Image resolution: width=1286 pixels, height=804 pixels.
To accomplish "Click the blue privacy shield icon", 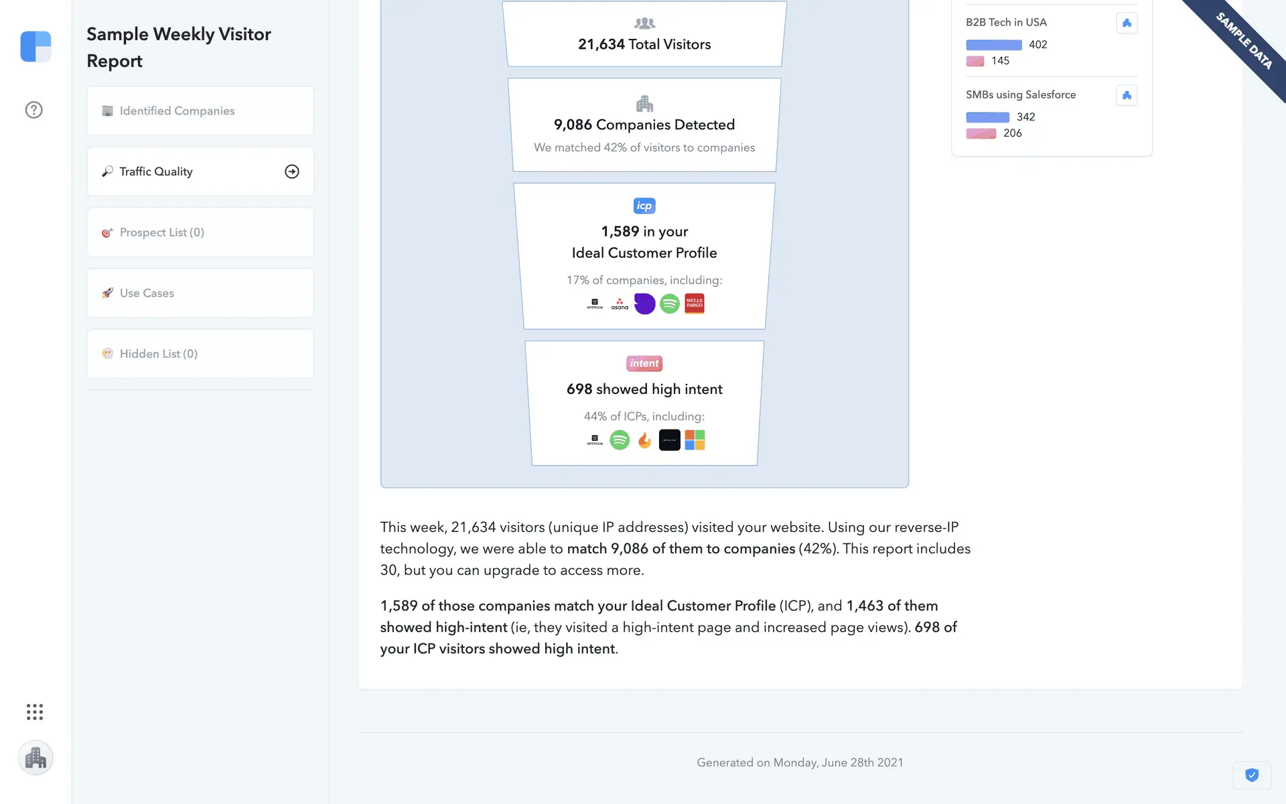I will click(1251, 775).
